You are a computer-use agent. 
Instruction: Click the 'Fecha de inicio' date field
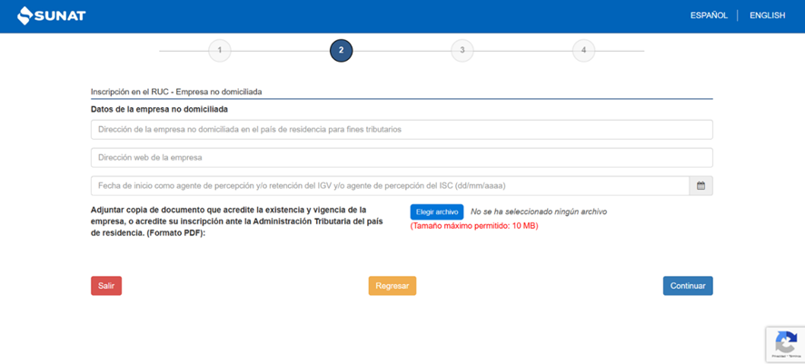[x=390, y=186]
